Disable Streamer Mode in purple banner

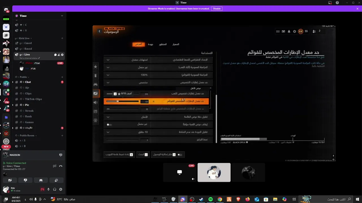pyautogui.click(x=217, y=8)
